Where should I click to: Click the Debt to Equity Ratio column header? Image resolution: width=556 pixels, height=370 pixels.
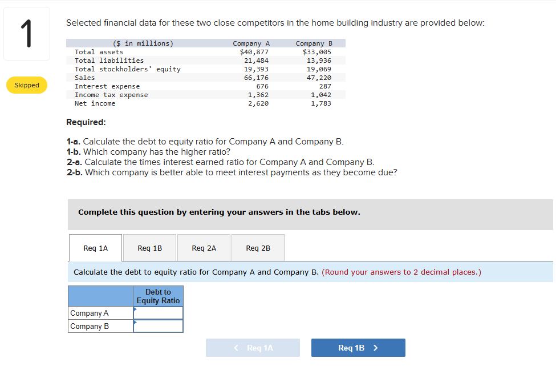coord(158,296)
